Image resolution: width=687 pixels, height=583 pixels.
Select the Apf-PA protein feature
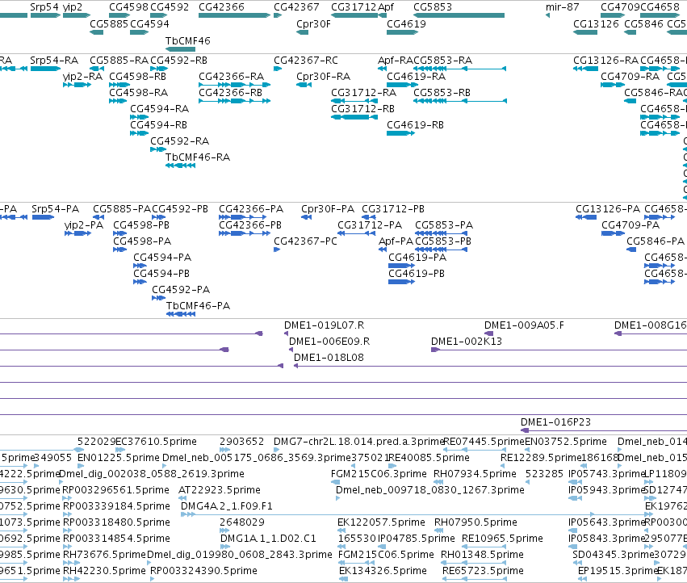pyautogui.click(x=383, y=250)
